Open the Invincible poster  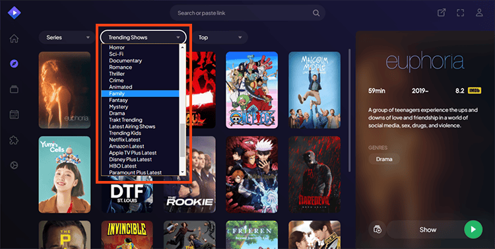point(127,234)
